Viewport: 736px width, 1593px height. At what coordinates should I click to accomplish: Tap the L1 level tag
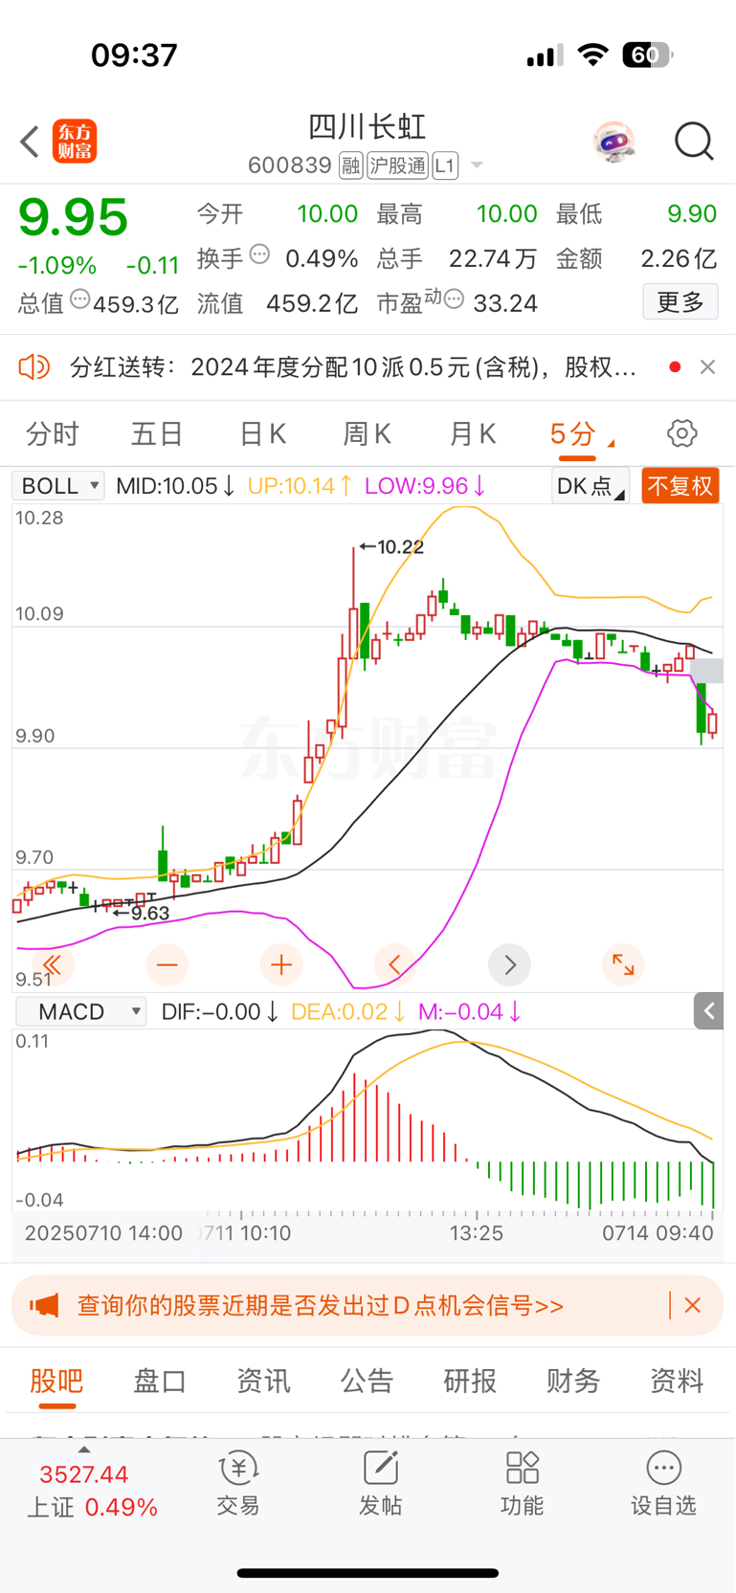pyautogui.click(x=445, y=166)
